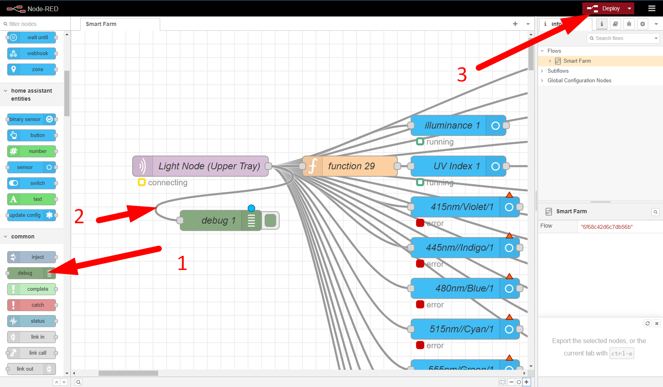Click the add flow tab plus icon
663x387 pixels.
515,24
